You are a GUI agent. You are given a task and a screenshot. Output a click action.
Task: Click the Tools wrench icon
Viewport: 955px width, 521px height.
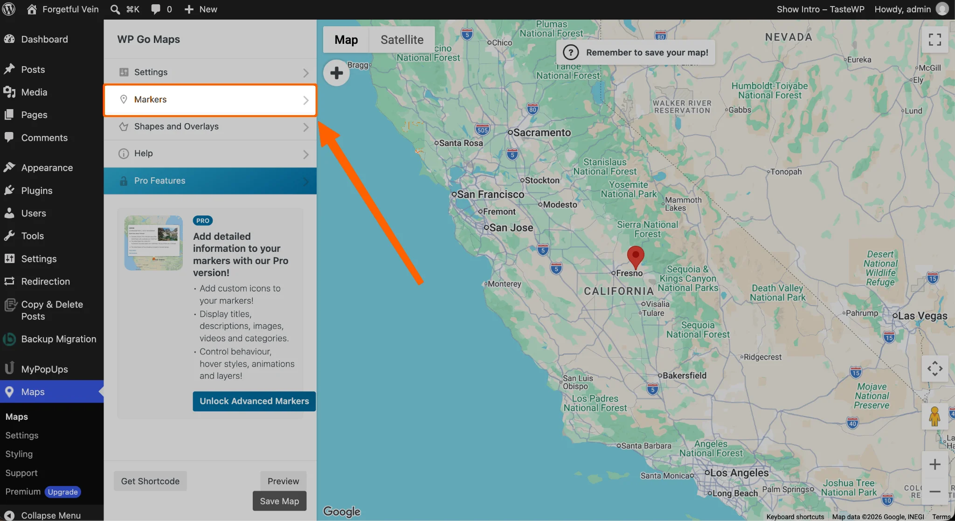click(9, 236)
